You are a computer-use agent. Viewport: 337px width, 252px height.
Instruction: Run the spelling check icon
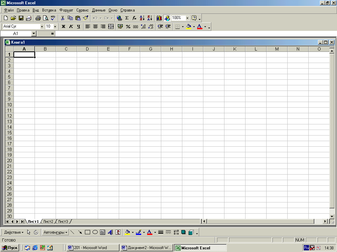(53, 18)
